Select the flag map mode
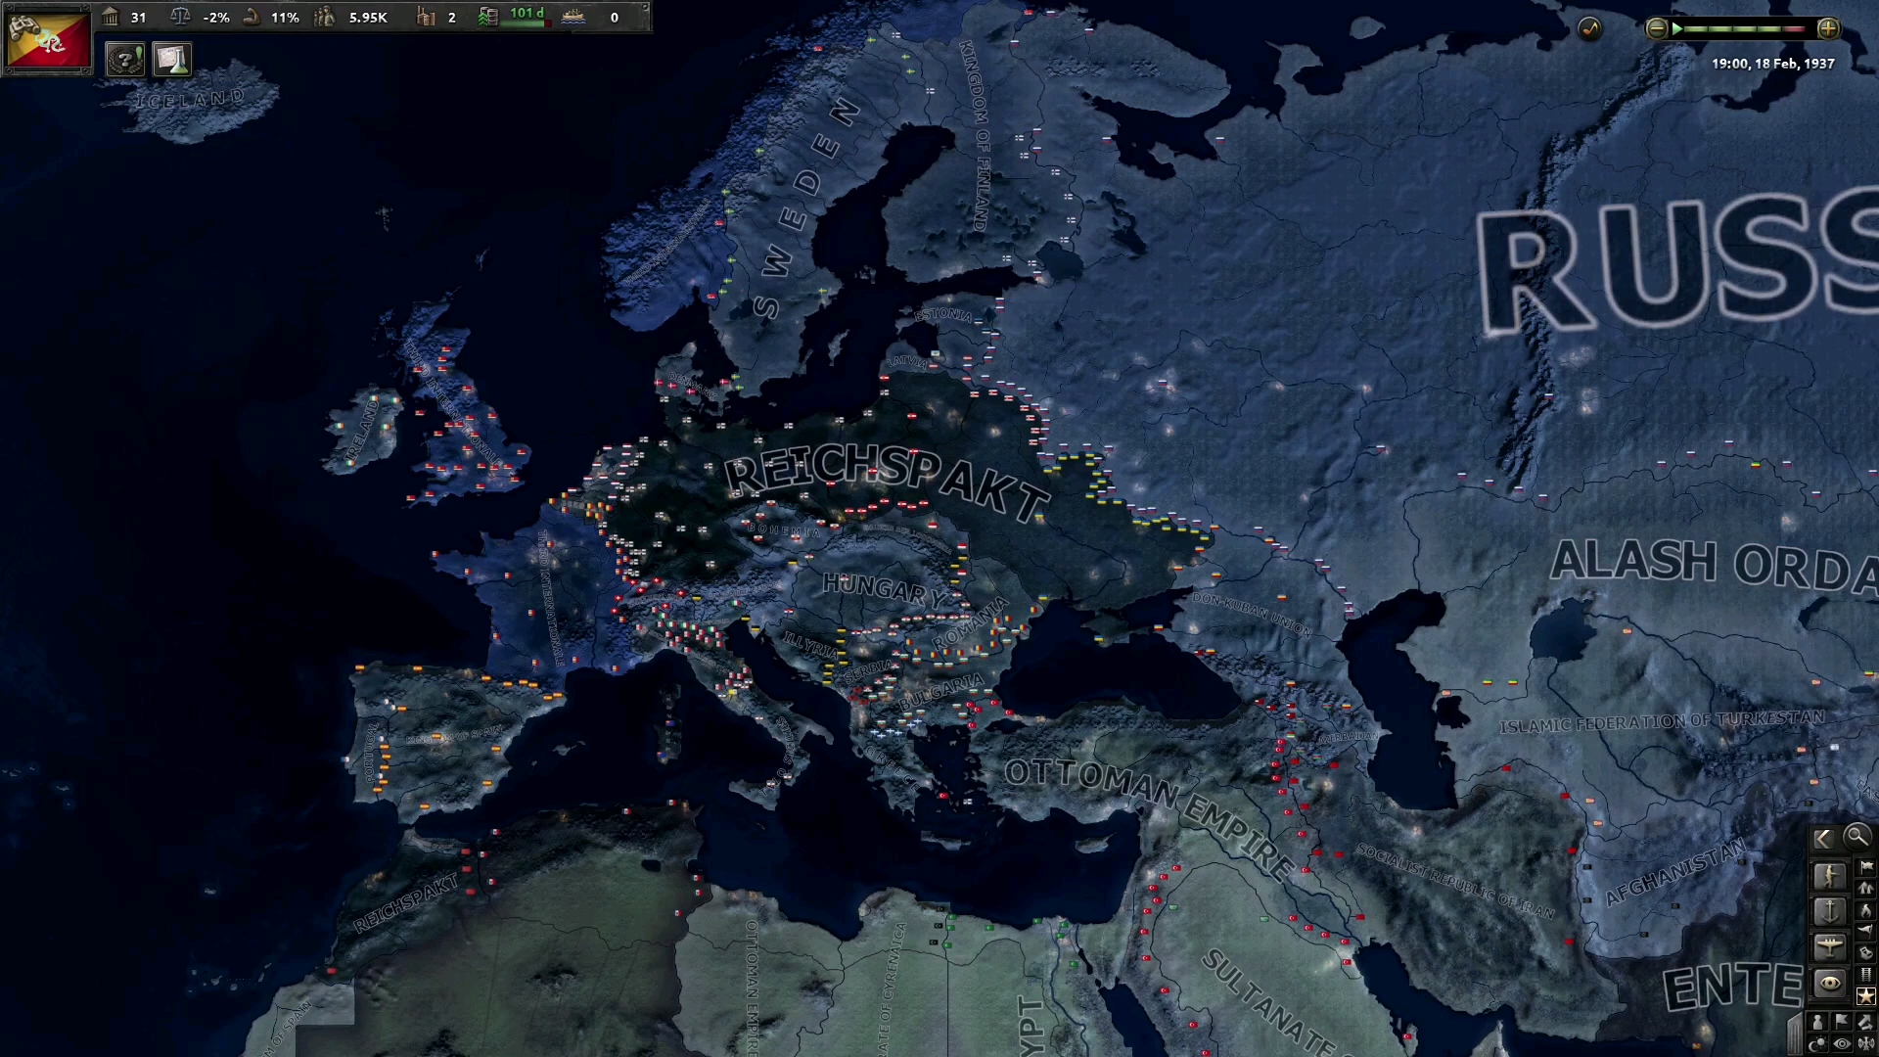 click(1866, 866)
